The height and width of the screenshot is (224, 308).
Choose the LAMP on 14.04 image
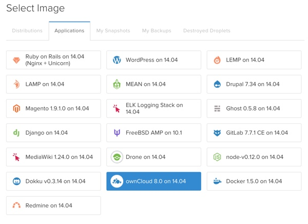coord(53,84)
